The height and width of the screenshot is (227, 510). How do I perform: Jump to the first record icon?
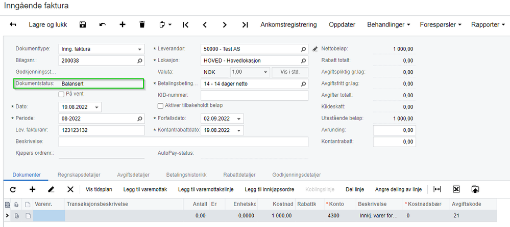[x=185, y=24]
